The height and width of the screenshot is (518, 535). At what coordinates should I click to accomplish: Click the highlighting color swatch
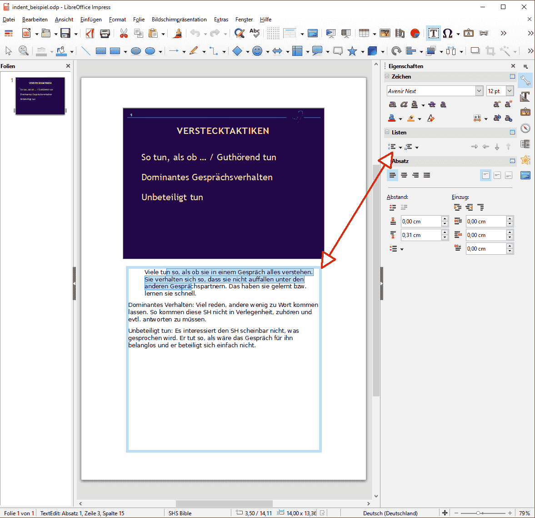point(411,118)
